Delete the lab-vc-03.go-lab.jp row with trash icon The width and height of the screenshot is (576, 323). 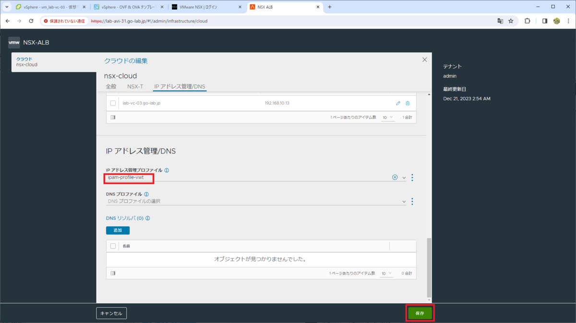[408, 103]
